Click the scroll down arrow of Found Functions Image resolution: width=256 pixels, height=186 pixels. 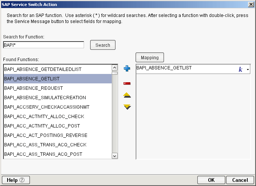click(x=115, y=156)
